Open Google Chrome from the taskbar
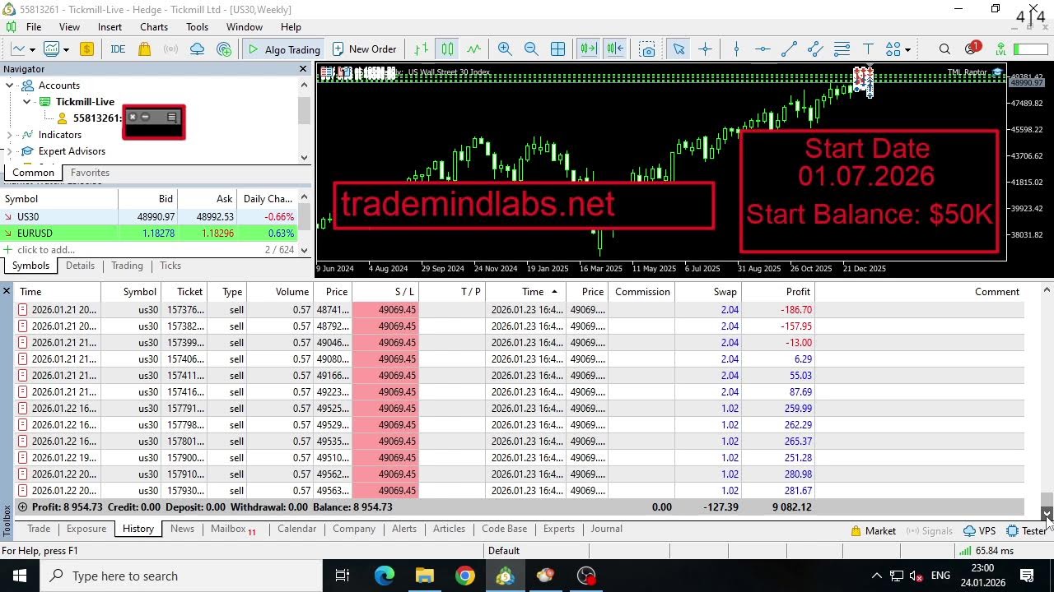Viewport: 1054px width, 592px height. click(x=464, y=576)
